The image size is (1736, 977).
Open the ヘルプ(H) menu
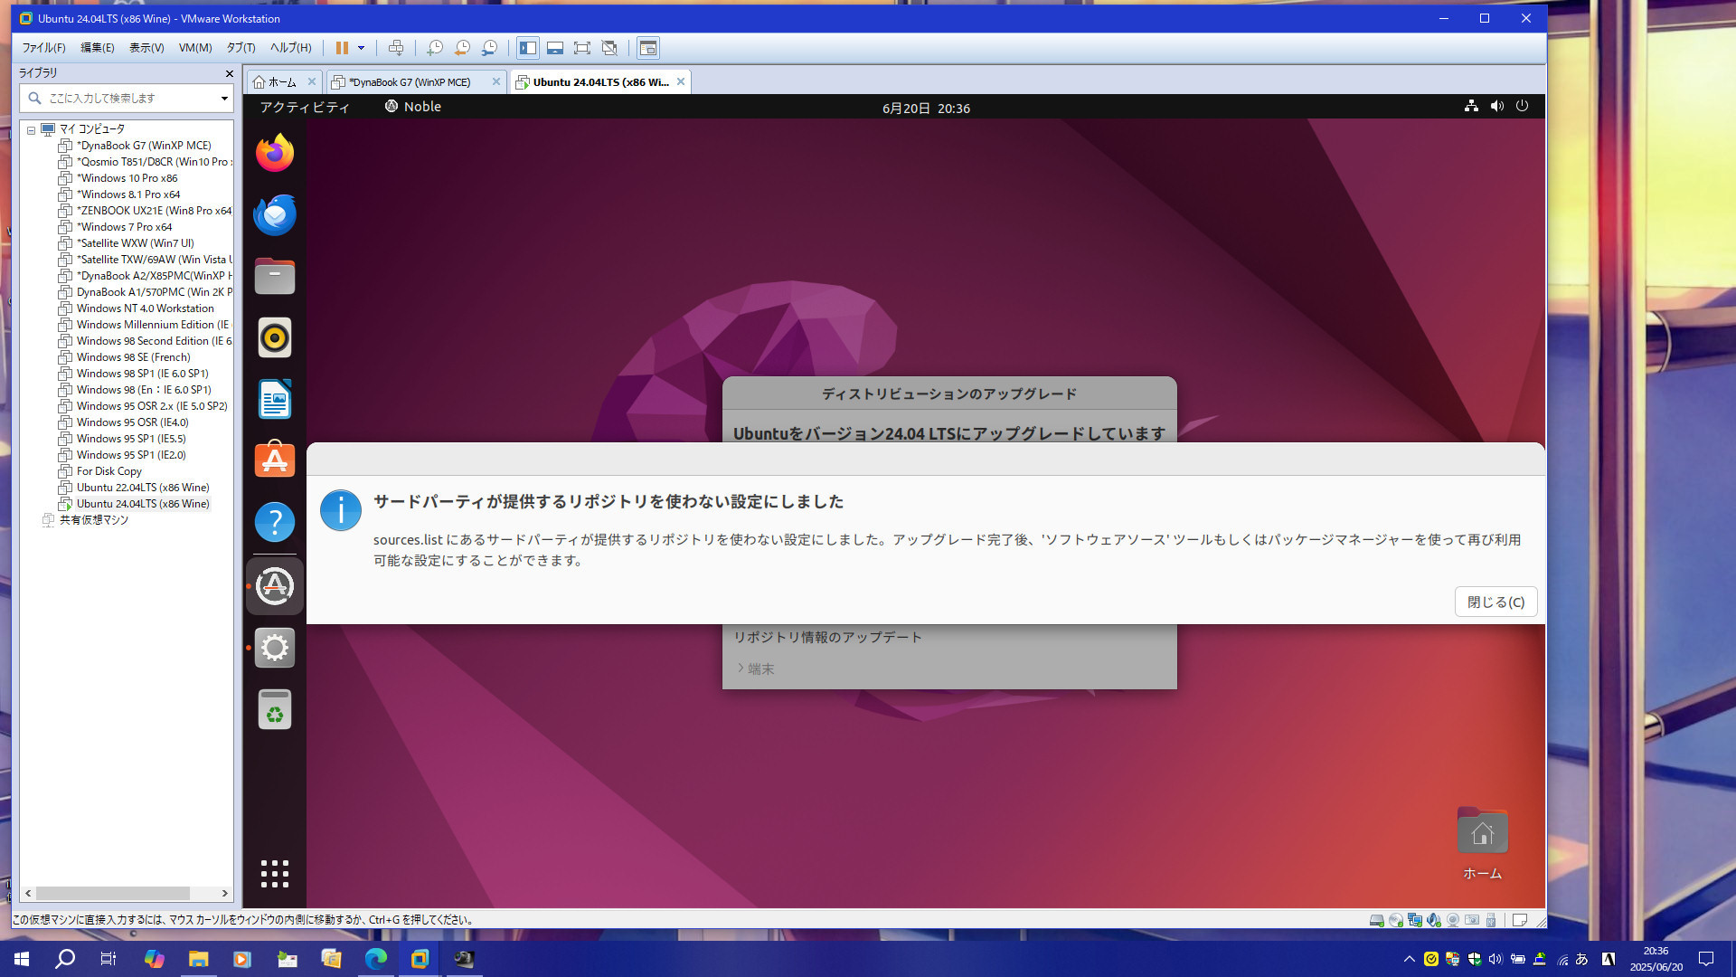click(291, 48)
